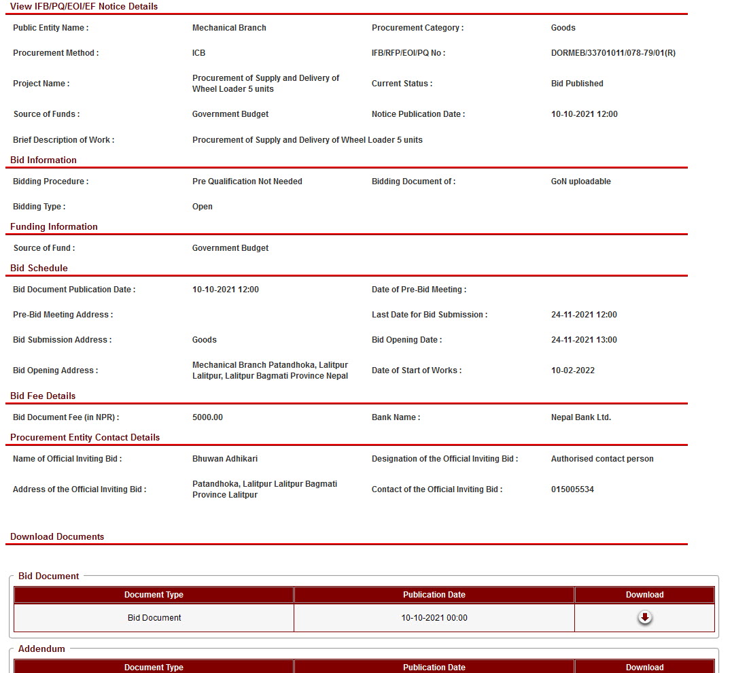This screenshot has width=732, height=673.
Task: Click the Nepal Bank Ltd. bank name
Action: coord(581,417)
